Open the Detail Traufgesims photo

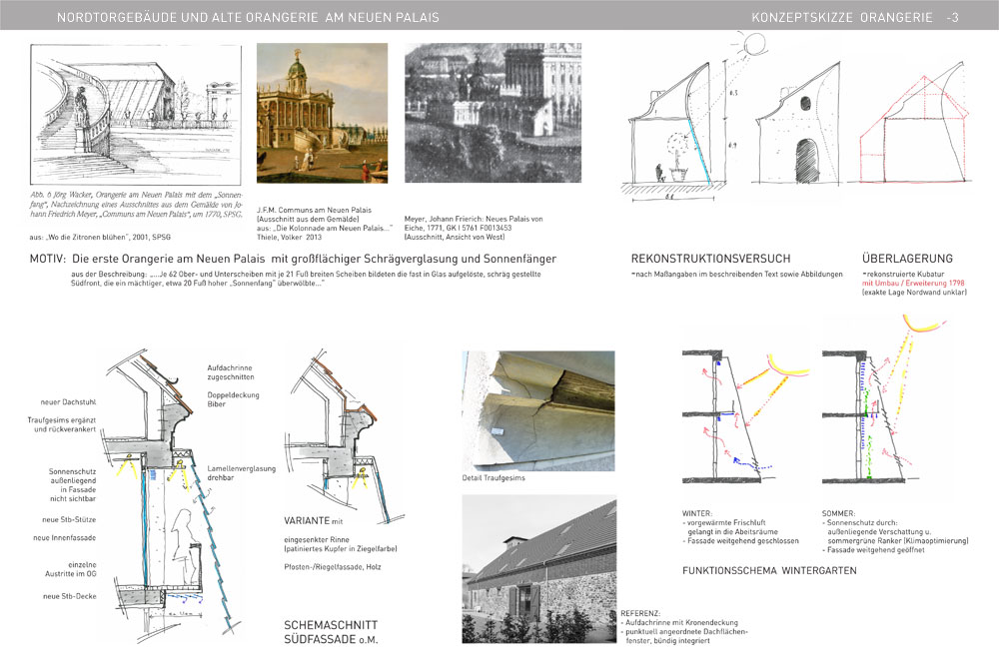537,409
